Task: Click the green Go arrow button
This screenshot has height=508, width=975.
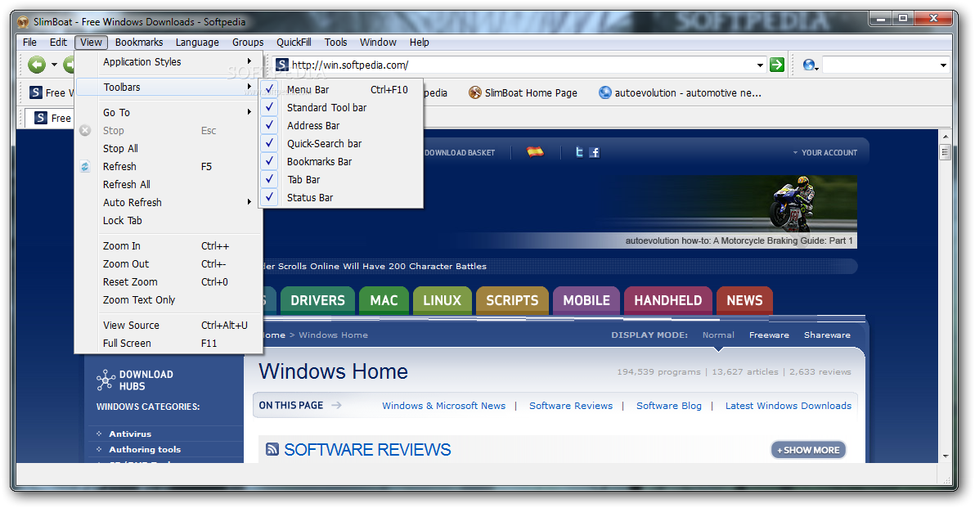Action: 776,65
